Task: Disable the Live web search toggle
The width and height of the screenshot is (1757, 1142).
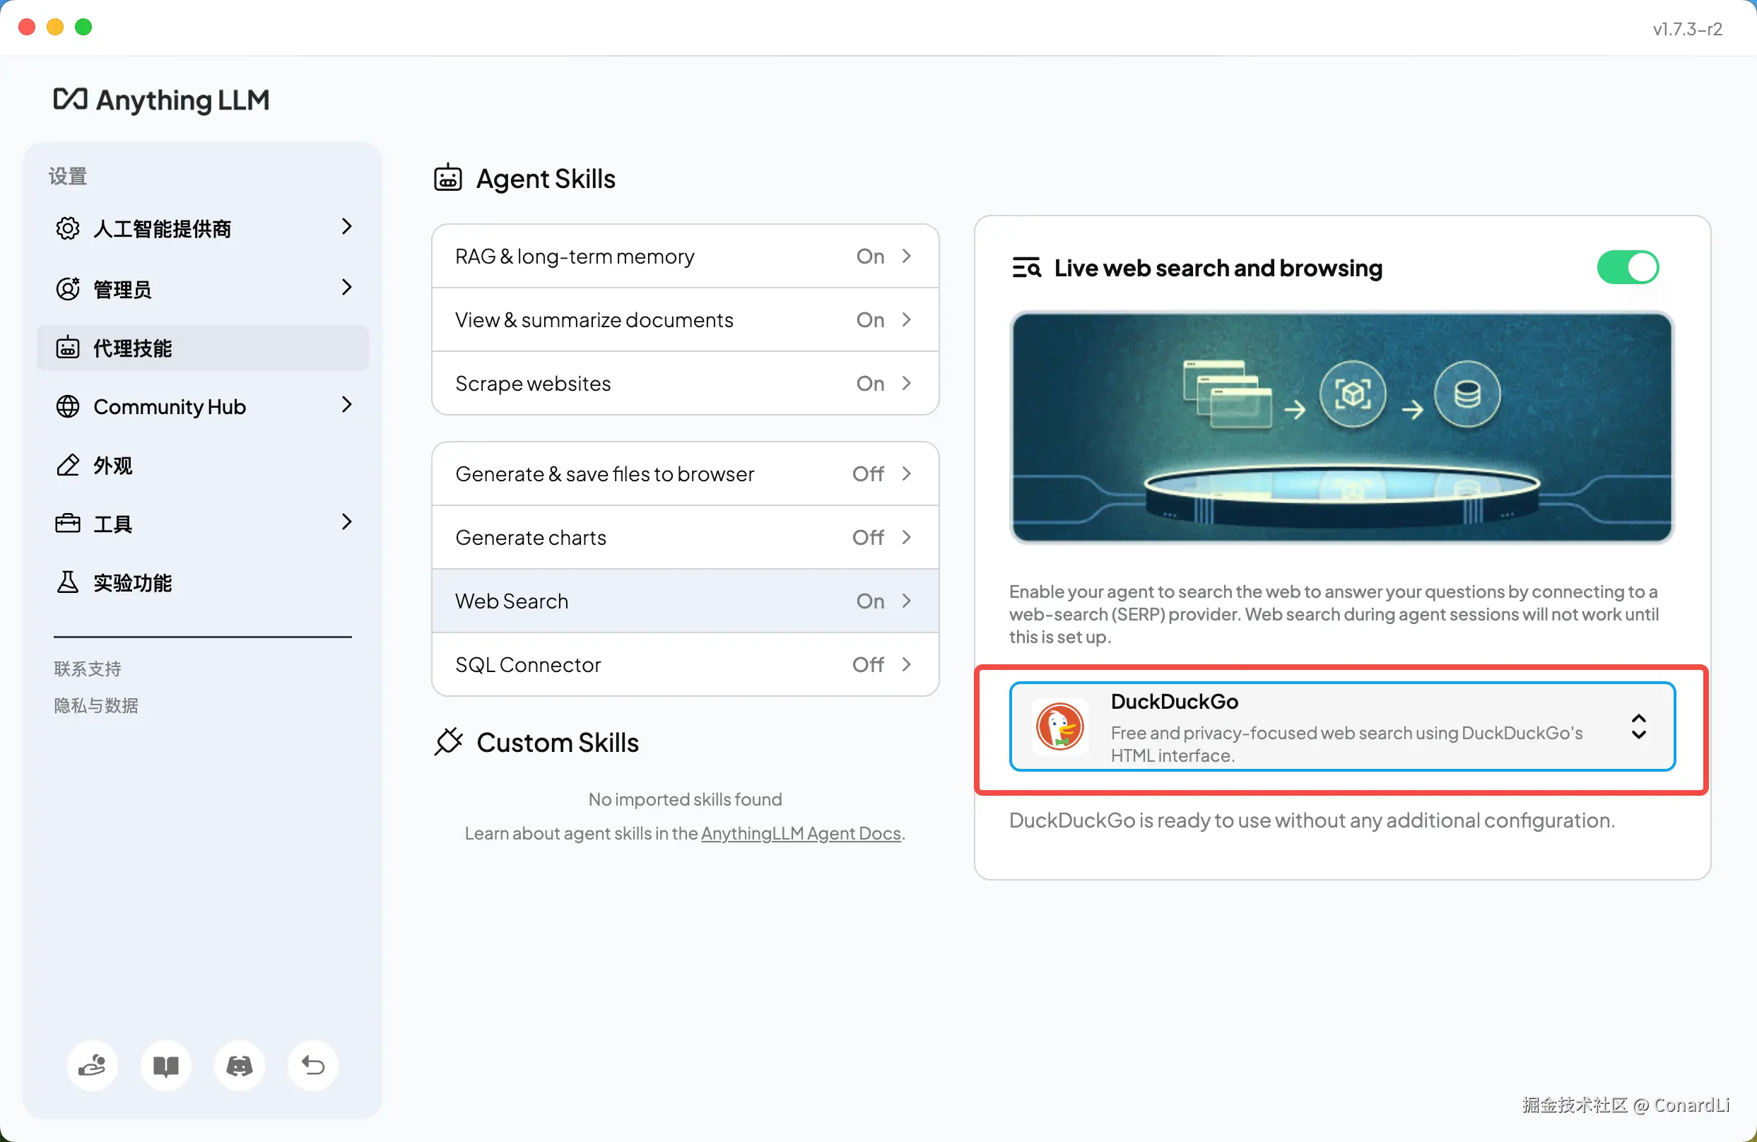Action: tap(1627, 267)
